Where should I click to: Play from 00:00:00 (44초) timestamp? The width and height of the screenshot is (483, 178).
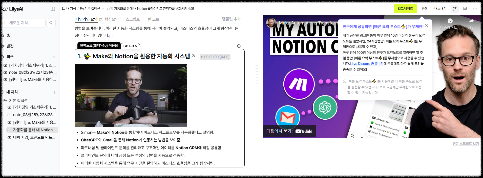tap(215, 57)
